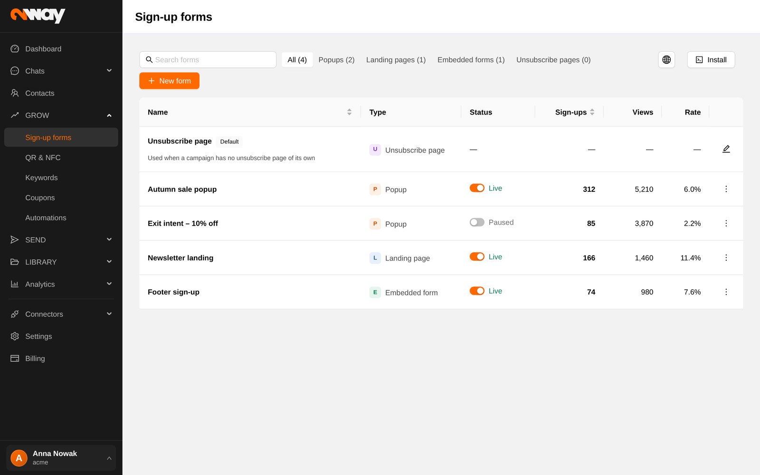Click the New form button
The image size is (760, 475).
[x=169, y=81]
